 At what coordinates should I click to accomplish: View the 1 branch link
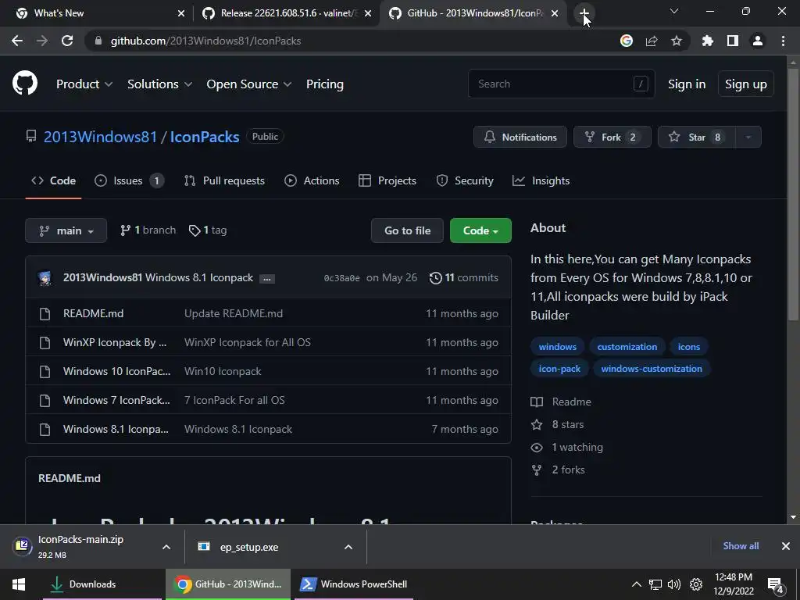tap(148, 230)
